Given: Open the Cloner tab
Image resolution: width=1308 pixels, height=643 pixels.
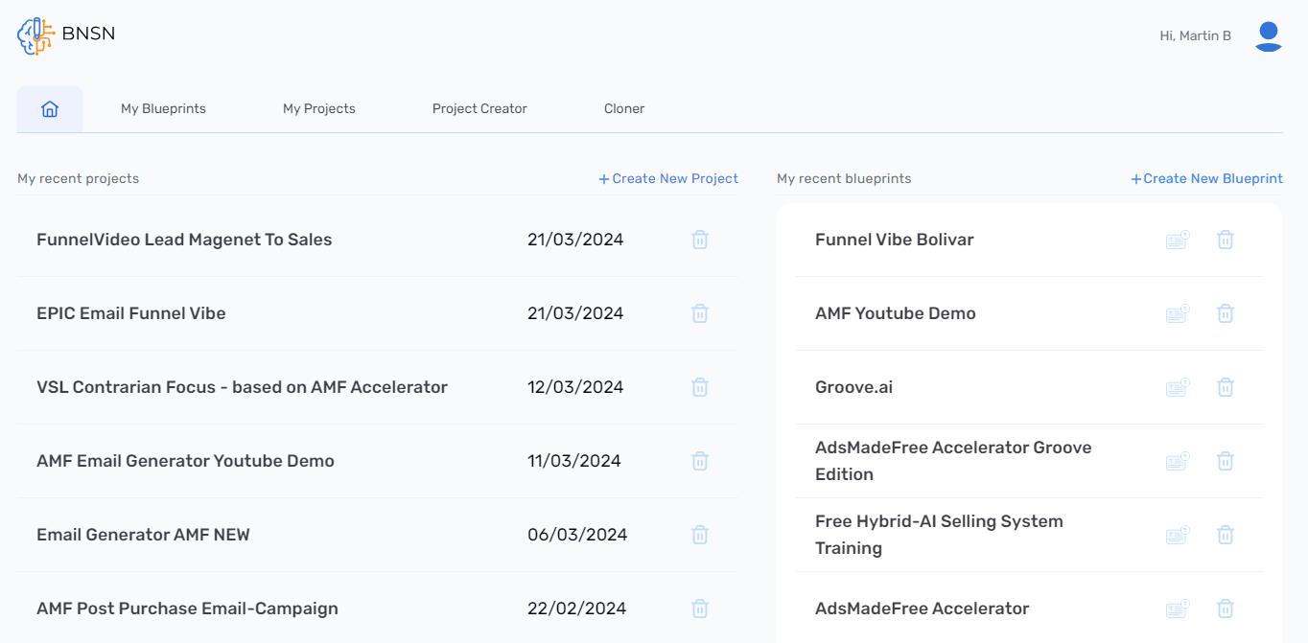Looking at the screenshot, I should click(624, 109).
